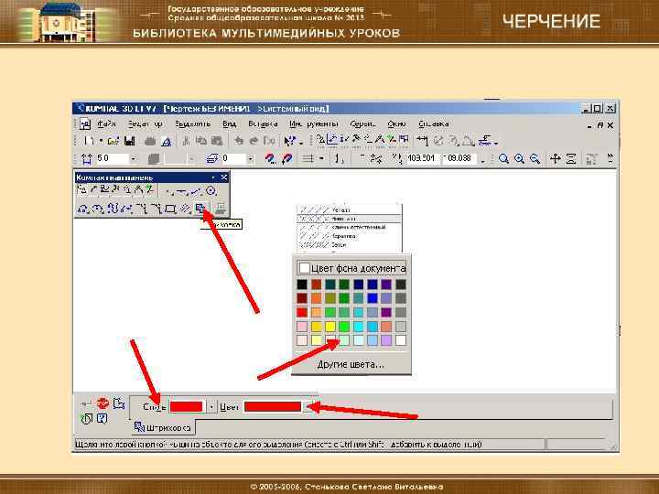
Task: Switch to the Штриховка tab
Action: pos(163,427)
